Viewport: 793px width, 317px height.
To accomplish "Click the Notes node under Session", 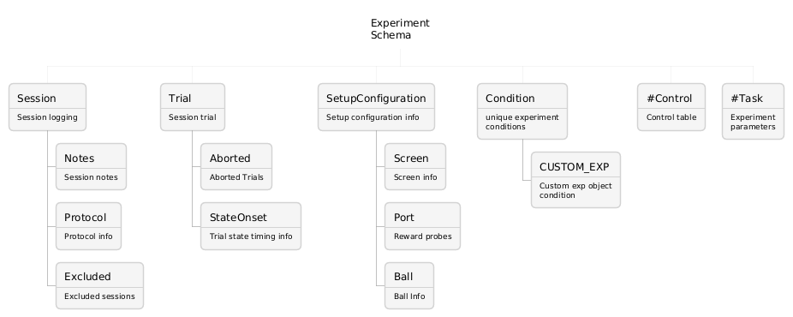I will (x=91, y=167).
